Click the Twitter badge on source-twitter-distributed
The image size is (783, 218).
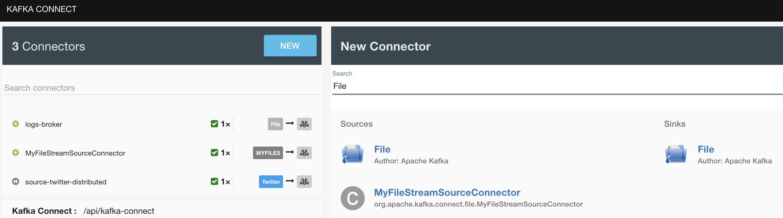270,182
